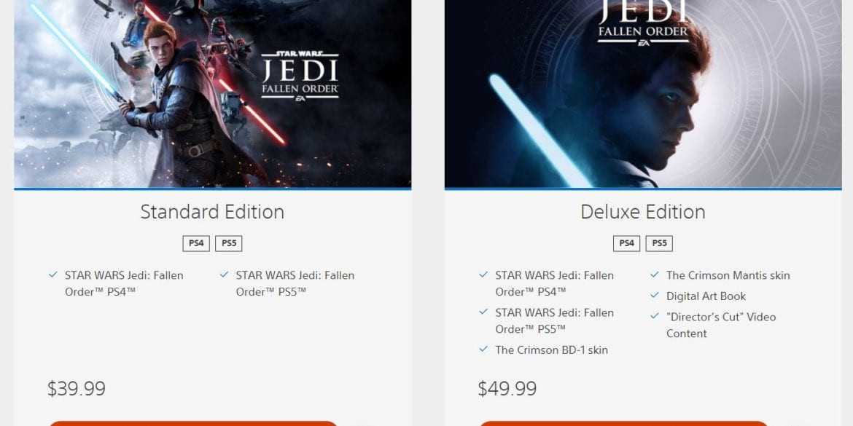Click the checkmark beside The Crimson BD-1 skin
The image size is (853, 426).
483,350
